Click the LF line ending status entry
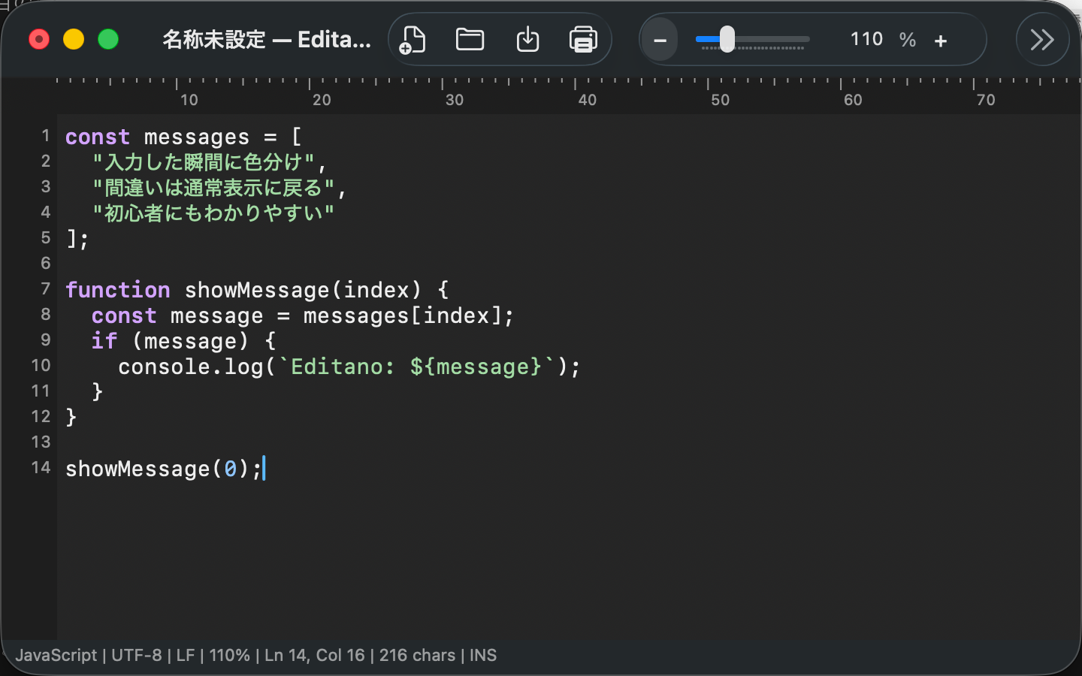1082x676 pixels. click(x=186, y=655)
